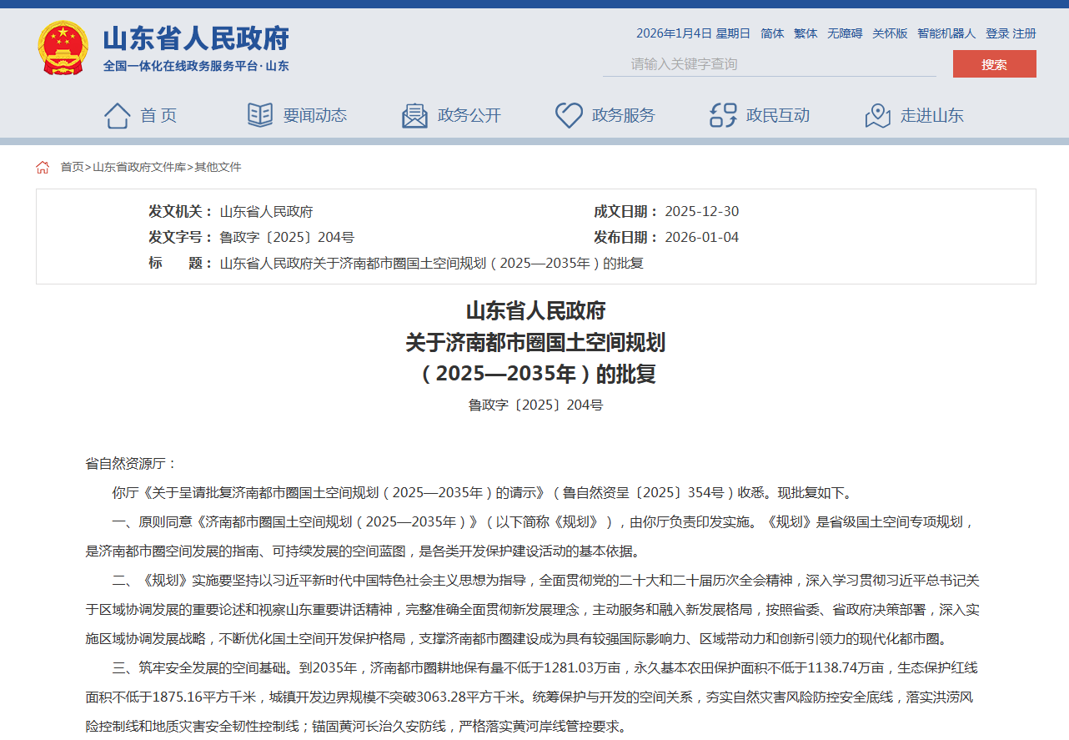Enable 无障碍 accessibility mode

tap(845, 33)
